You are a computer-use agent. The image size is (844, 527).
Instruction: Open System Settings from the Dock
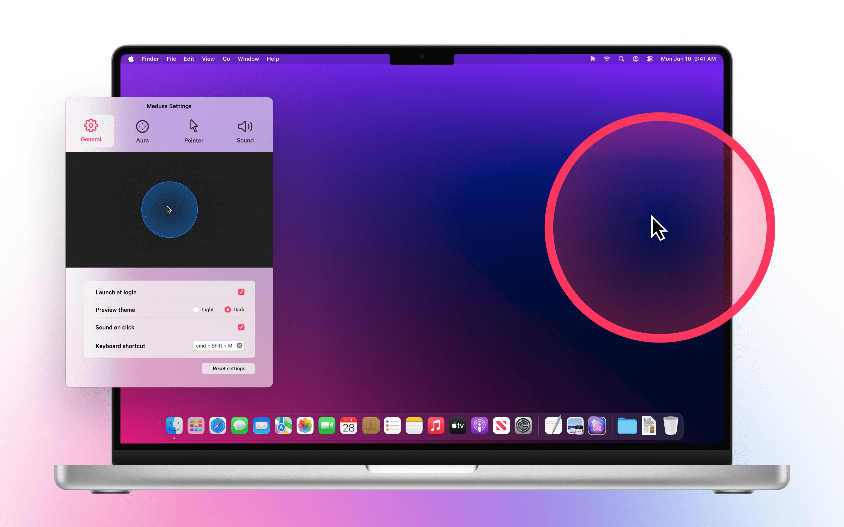[x=523, y=426]
